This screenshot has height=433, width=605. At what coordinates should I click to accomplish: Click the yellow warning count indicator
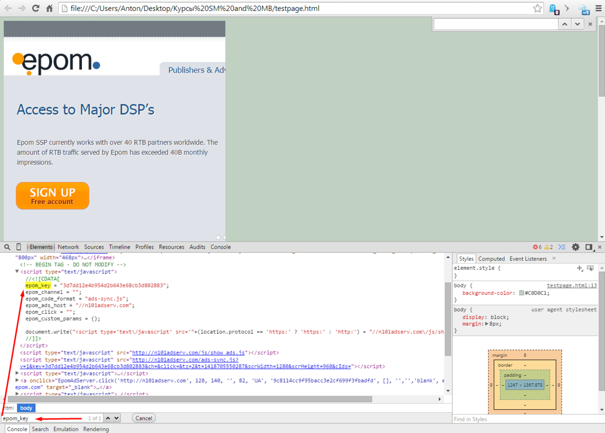point(549,247)
